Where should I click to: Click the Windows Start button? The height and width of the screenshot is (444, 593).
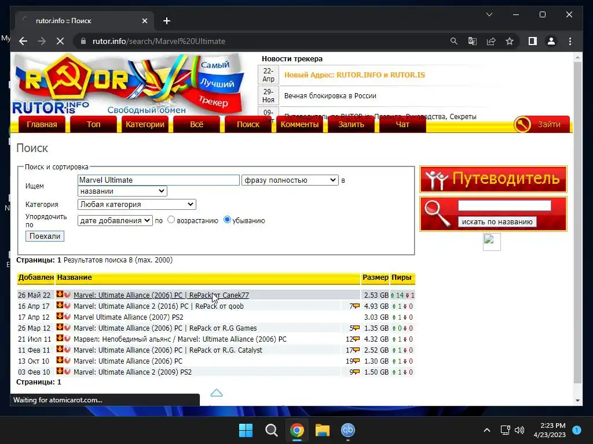(246, 430)
